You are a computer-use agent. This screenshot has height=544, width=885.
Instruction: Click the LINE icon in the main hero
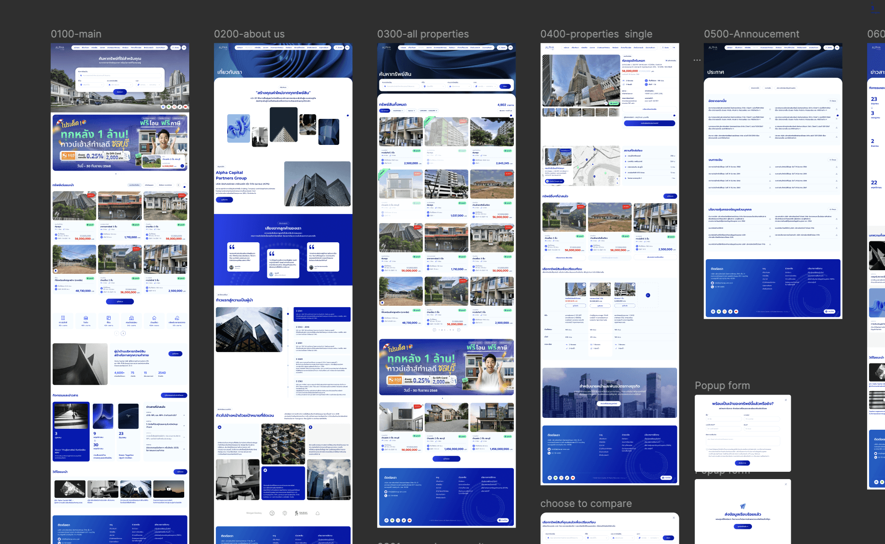click(169, 107)
